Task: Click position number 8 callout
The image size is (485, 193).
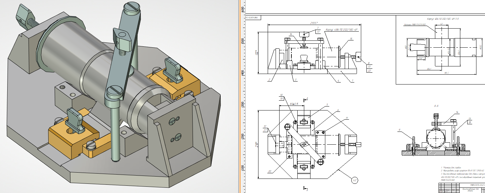Action: 369,62
